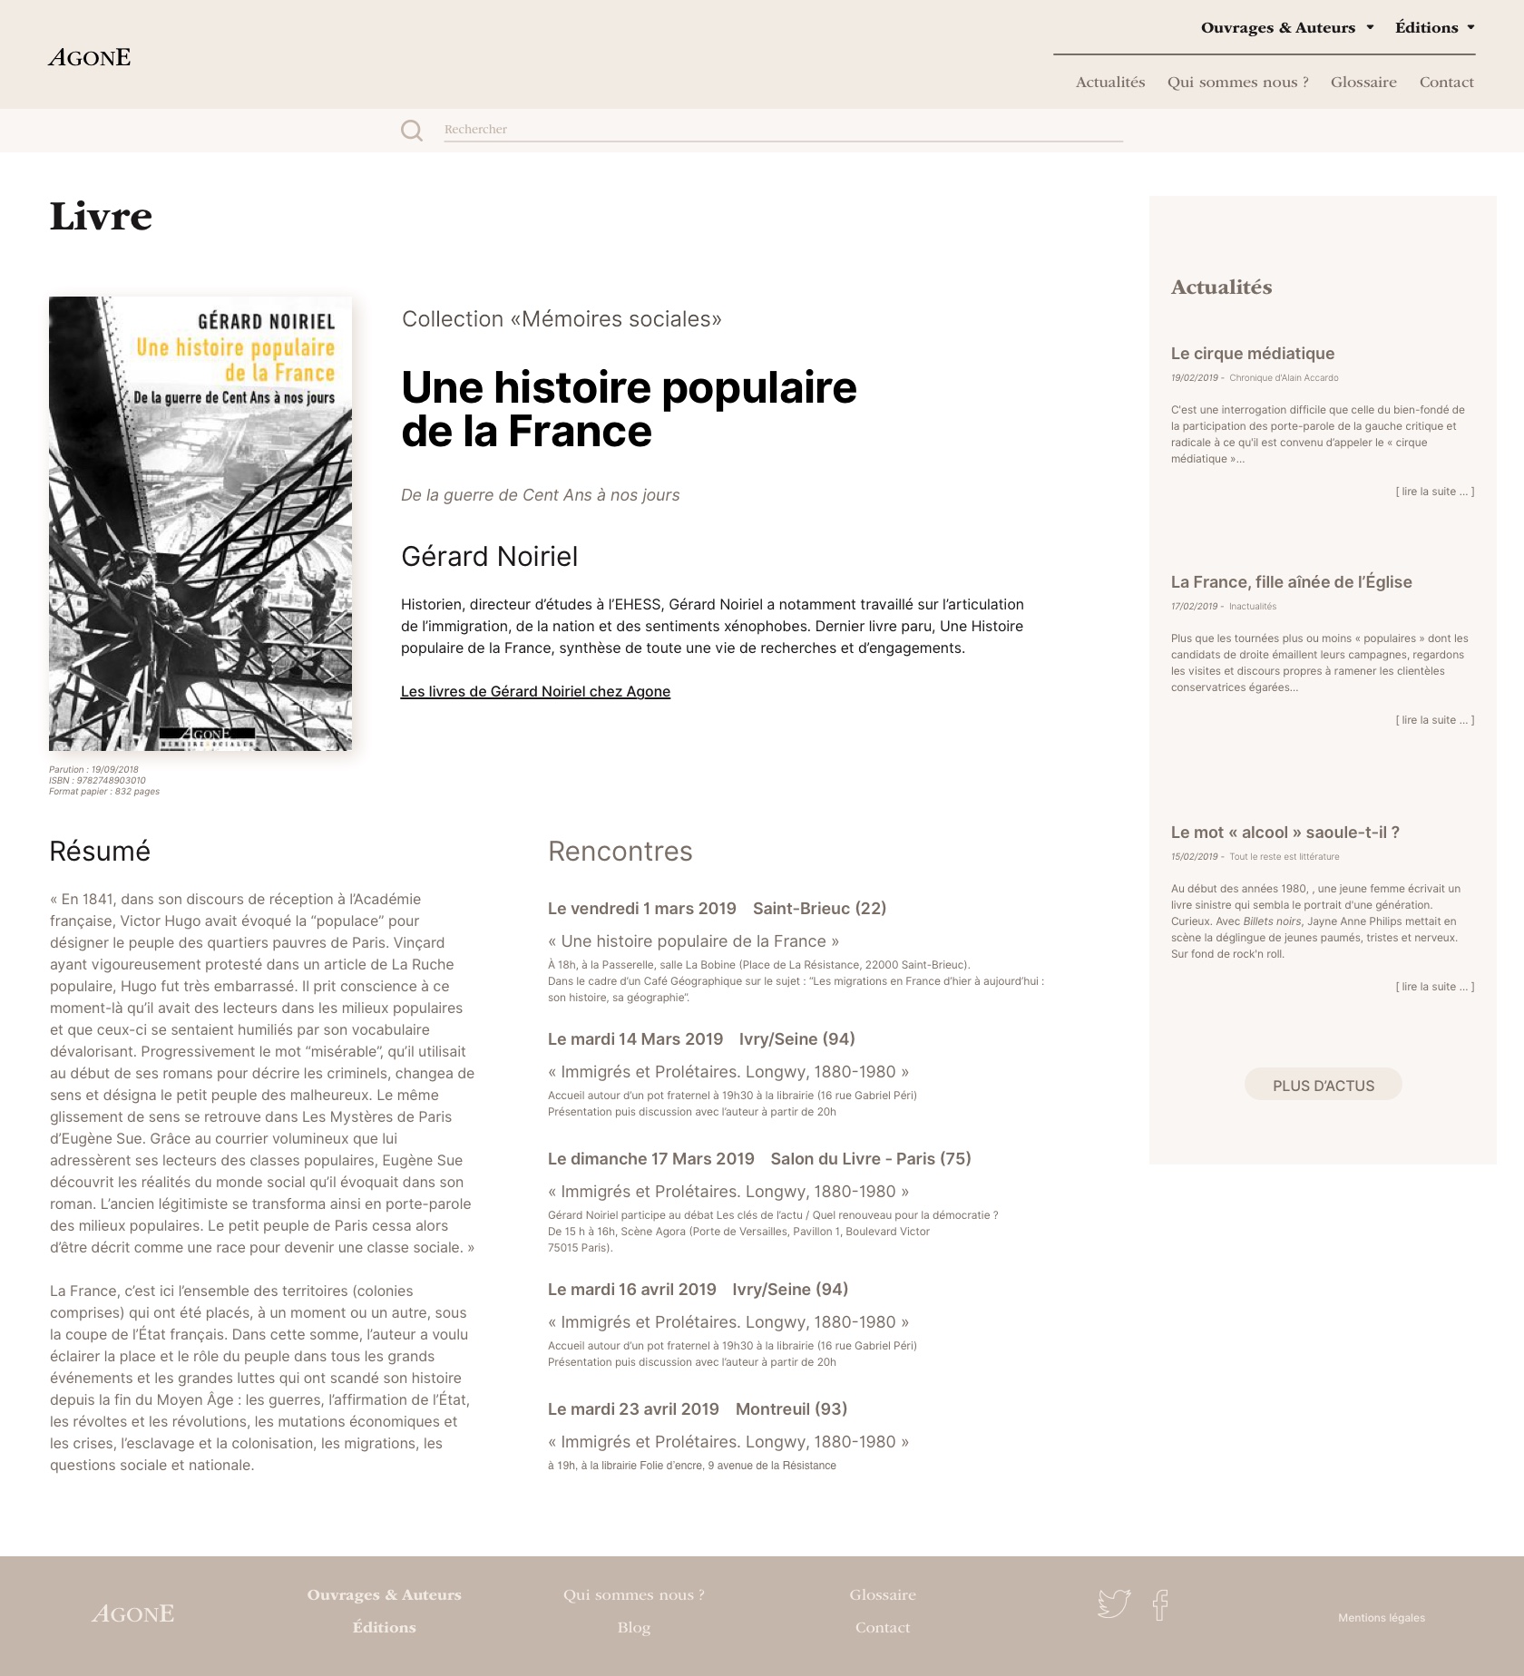Click the Agone logo in footer

coord(132,1613)
